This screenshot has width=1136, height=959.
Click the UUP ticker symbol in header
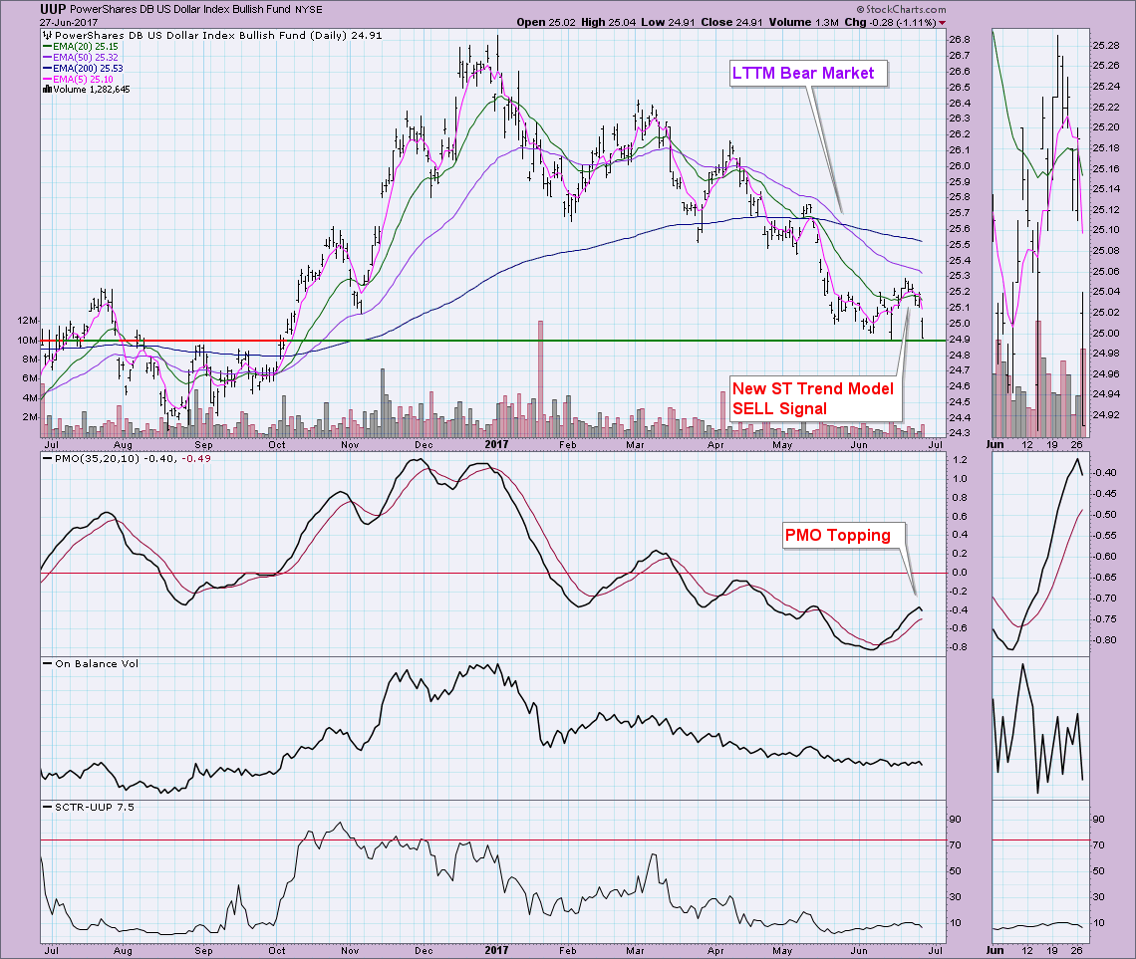point(53,9)
